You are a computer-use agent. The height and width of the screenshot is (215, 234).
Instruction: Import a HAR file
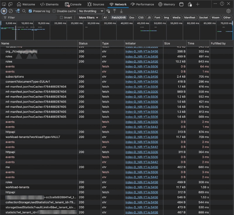pyautogui.click(x=115, y=11)
